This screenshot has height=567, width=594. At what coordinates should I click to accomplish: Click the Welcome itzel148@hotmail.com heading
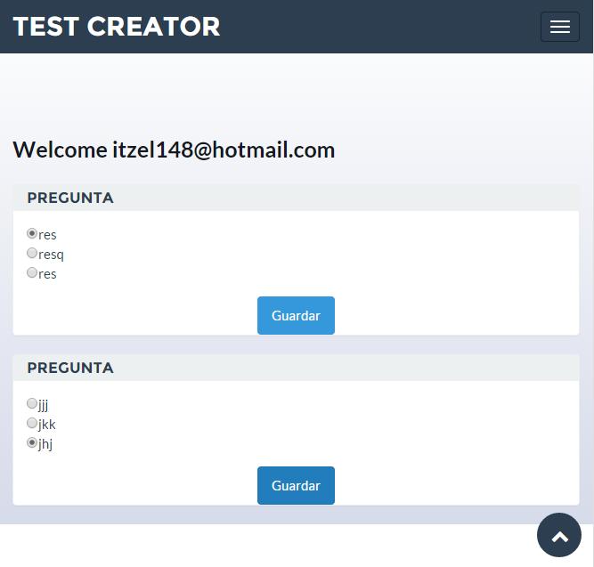(x=174, y=150)
